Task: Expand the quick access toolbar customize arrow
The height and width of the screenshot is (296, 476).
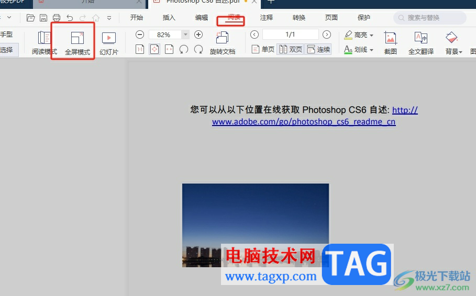Action: (109, 18)
